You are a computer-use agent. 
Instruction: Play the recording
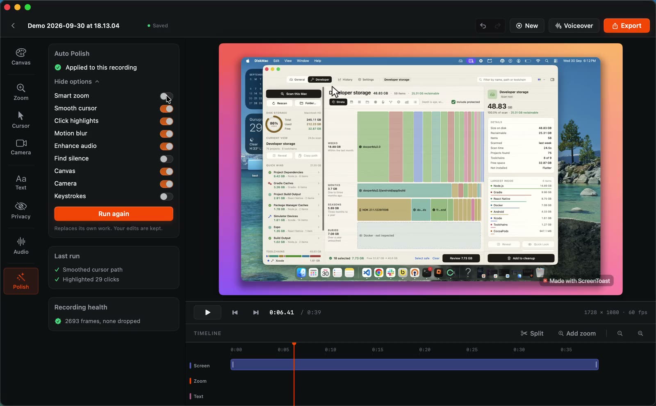pos(207,312)
